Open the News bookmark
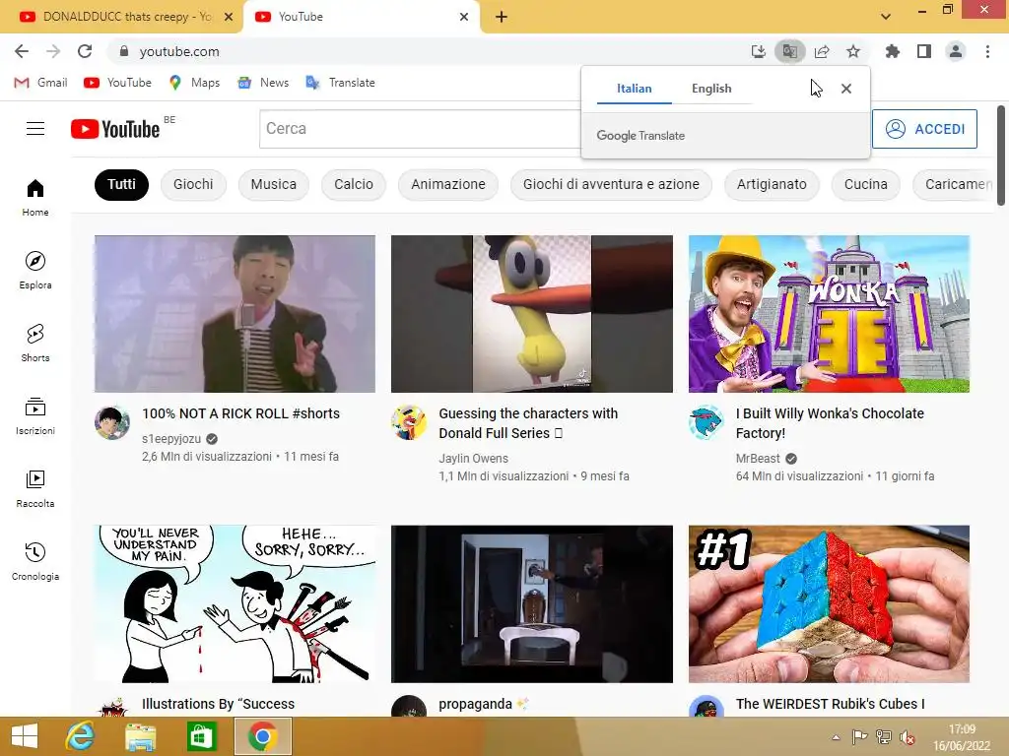1009x756 pixels. click(x=263, y=83)
